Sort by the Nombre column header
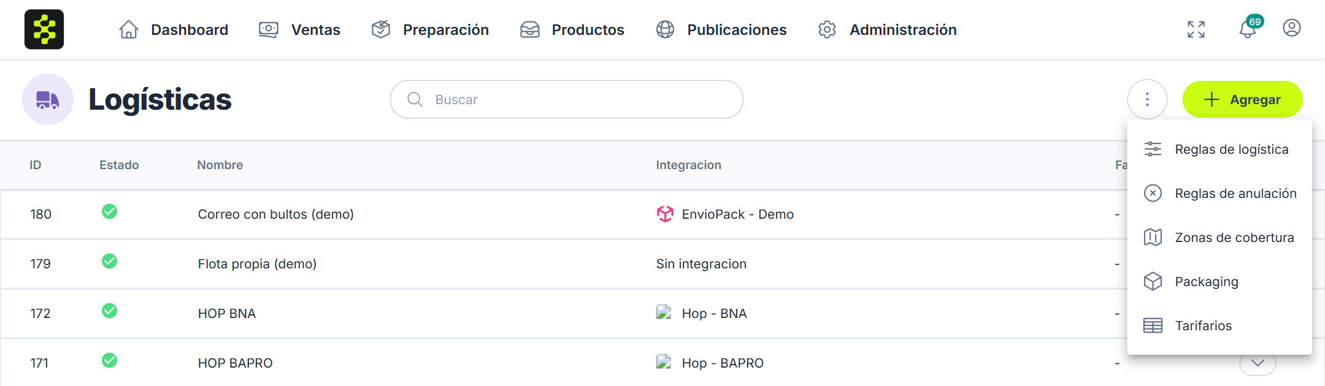Screen dimensions: 1325x386 (220, 165)
